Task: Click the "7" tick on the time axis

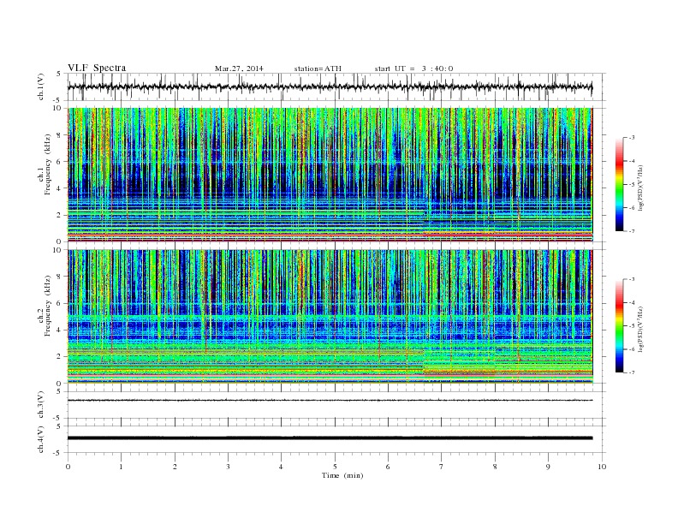Action: (x=442, y=467)
